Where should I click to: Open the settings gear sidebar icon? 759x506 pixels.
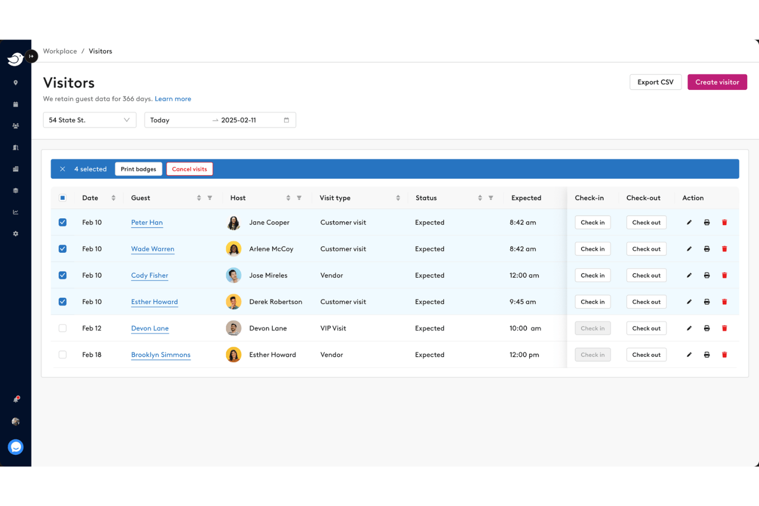point(15,233)
